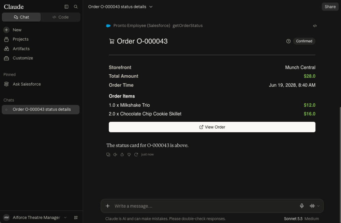Viewport: 341px width, 223px height.
Task: Give thumbs up to the response
Action: coord(122,154)
